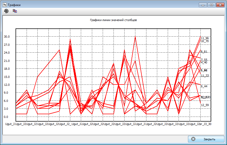This screenshot has height=145, width=227.
Task: Select the series label 4_40
Action: tap(204, 62)
